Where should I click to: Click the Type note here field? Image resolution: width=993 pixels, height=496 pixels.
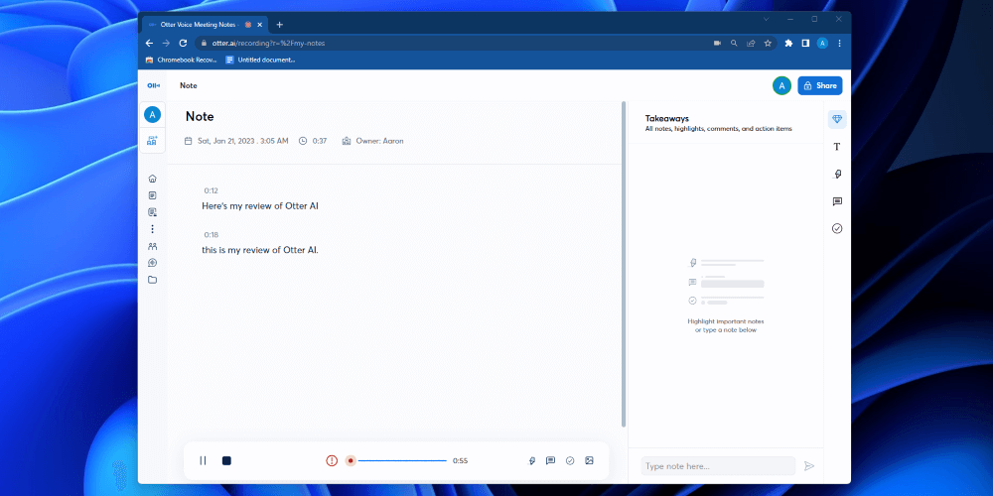718,466
